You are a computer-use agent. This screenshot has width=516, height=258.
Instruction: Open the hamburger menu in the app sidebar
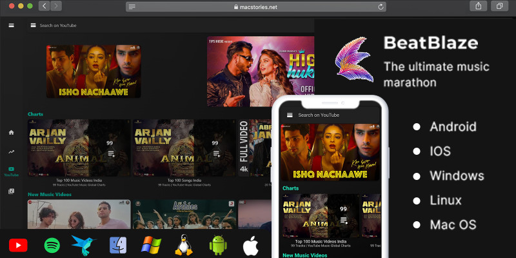tap(11, 25)
